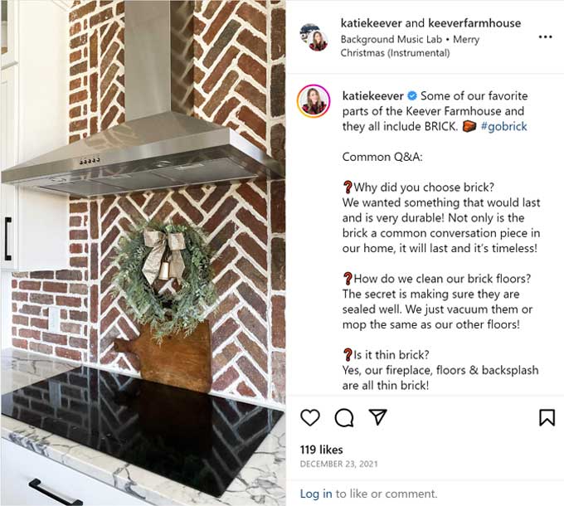The width and height of the screenshot is (564, 506).
Task: Open katiekeever's story ring avatar in caption
Action: pos(314,101)
